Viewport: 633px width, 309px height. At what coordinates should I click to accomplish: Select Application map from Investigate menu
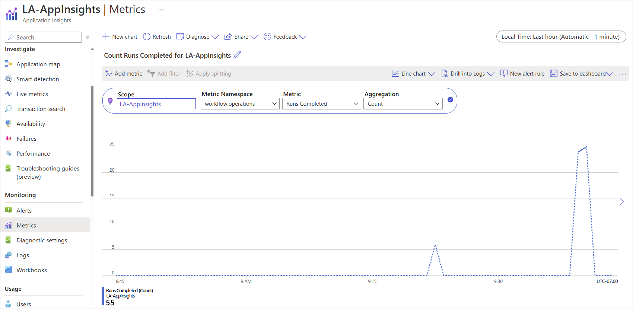38,64
